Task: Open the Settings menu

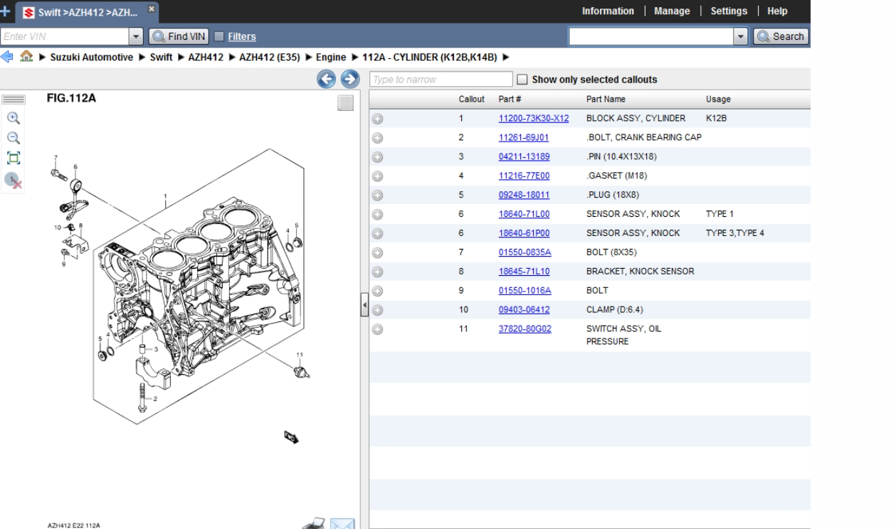Action: click(729, 11)
